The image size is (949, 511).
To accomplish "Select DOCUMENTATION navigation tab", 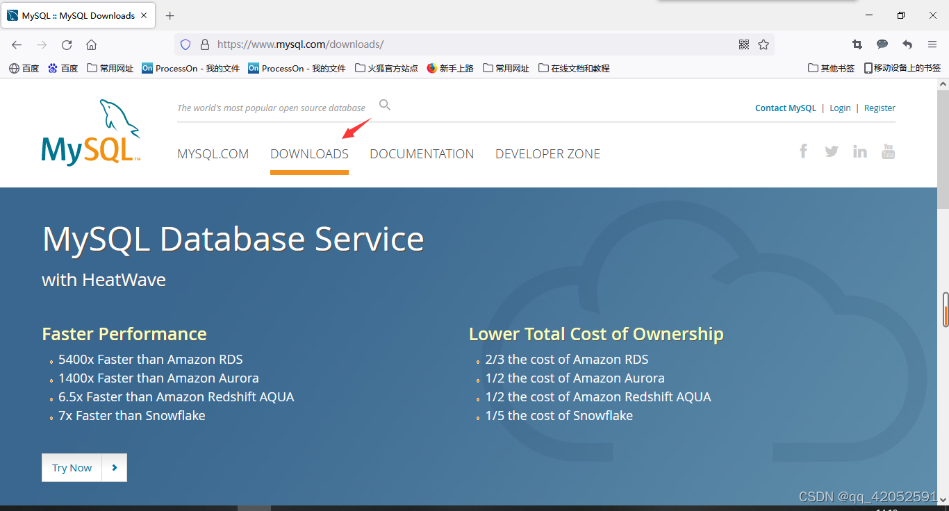I will (422, 154).
